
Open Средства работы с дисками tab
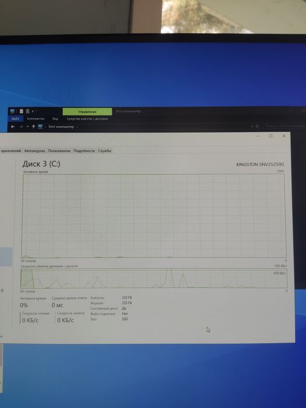[x=87, y=119]
